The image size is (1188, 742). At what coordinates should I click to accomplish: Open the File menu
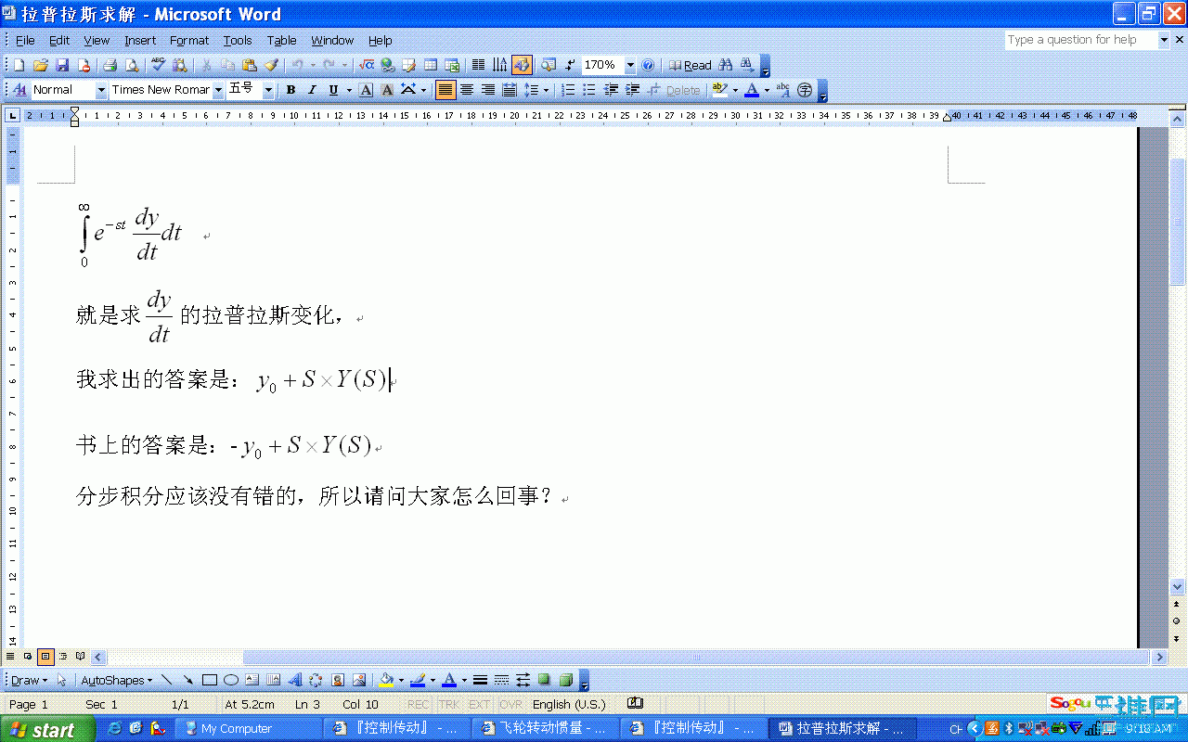(x=25, y=40)
